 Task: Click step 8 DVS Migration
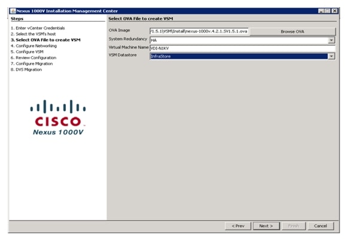pos(26,70)
